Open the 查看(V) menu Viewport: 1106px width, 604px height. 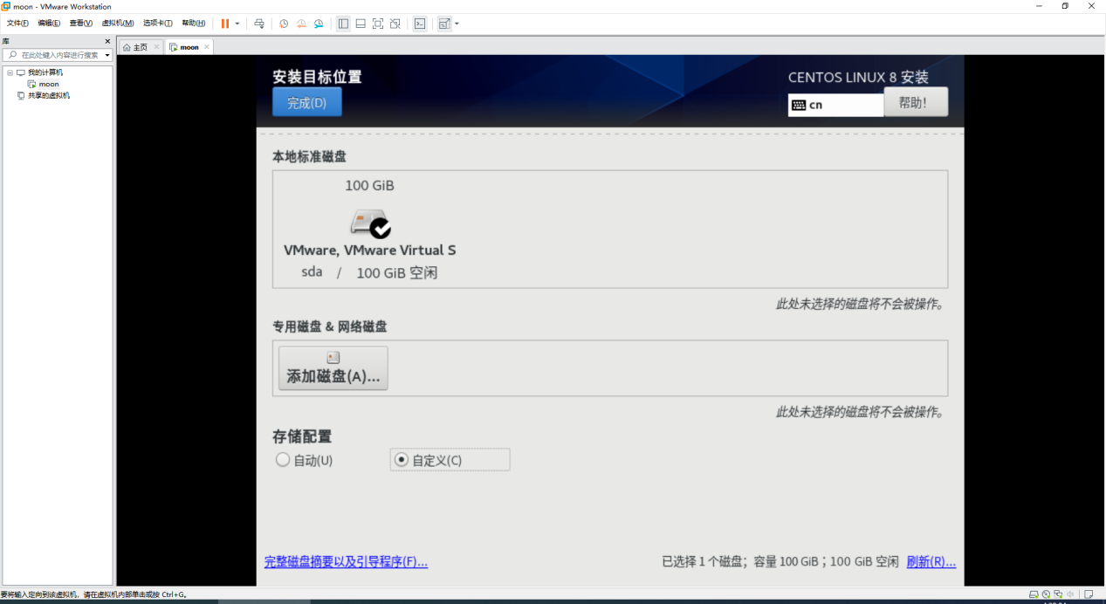point(81,24)
